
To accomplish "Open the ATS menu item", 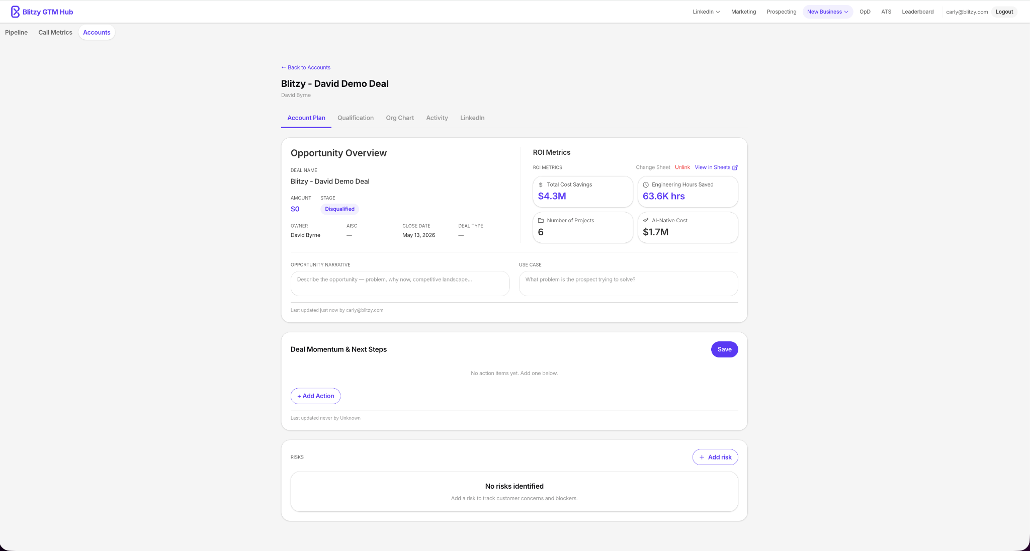I will click(886, 12).
